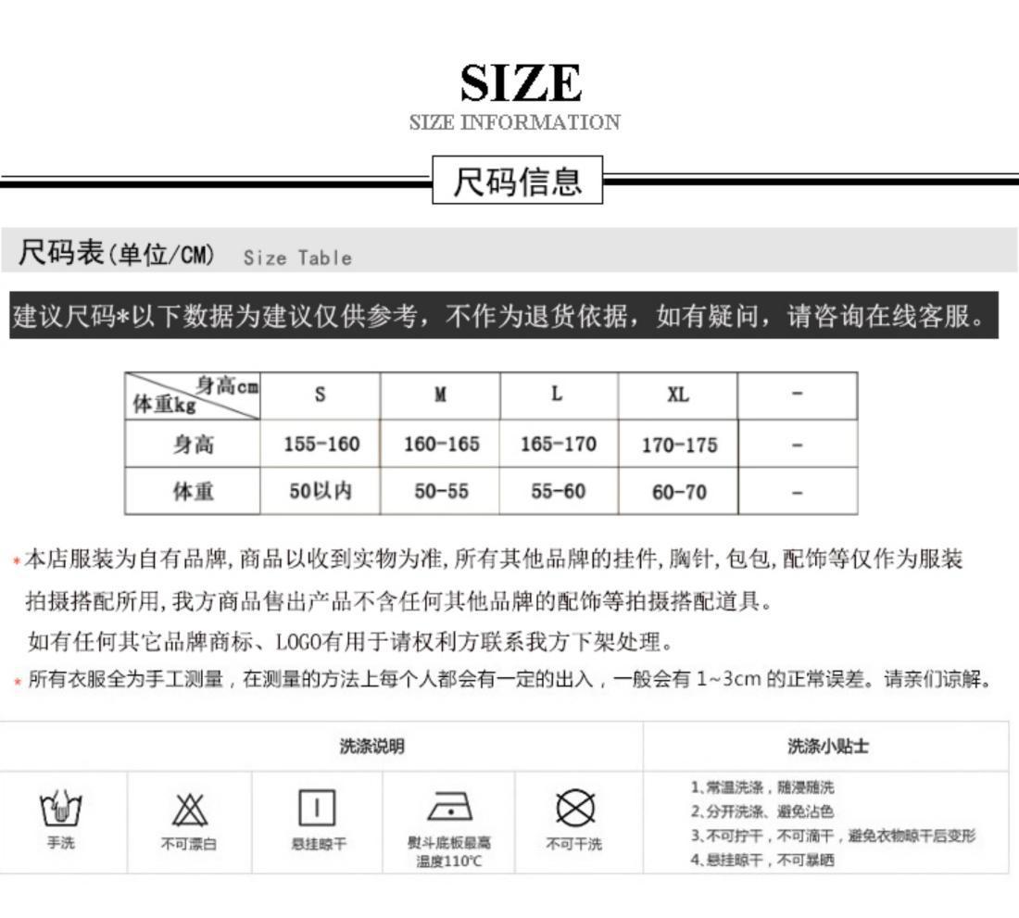The height and width of the screenshot is (918, 1019).
Task: Click the hang dry (悬挂晾干) square icon
Action: click(x=317, y=808)
